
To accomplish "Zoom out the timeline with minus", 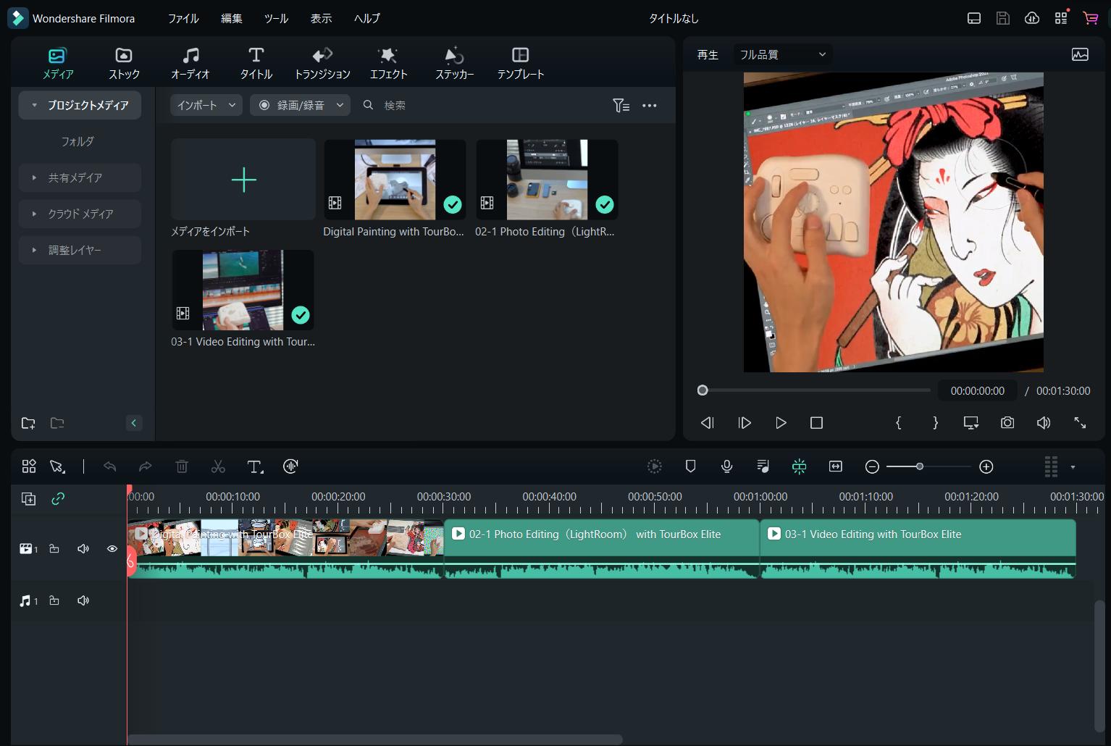I will [873, 467].
